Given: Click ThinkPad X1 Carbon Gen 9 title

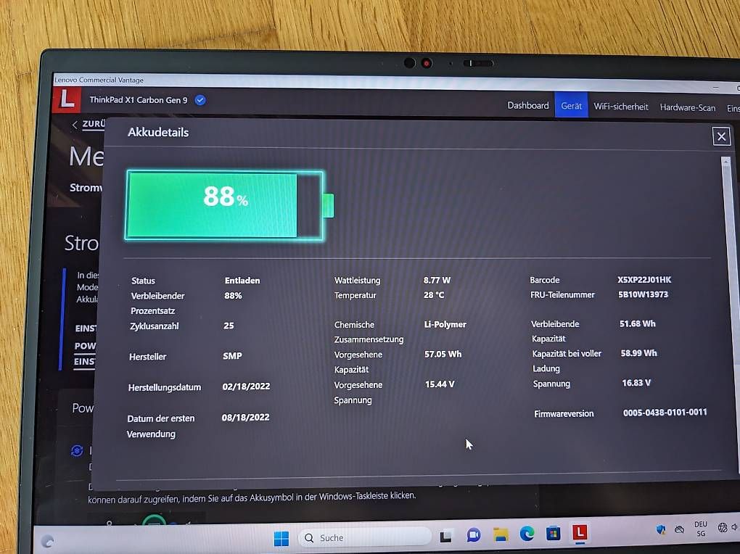Looking at the screenshot, I should tap(139, 99).
